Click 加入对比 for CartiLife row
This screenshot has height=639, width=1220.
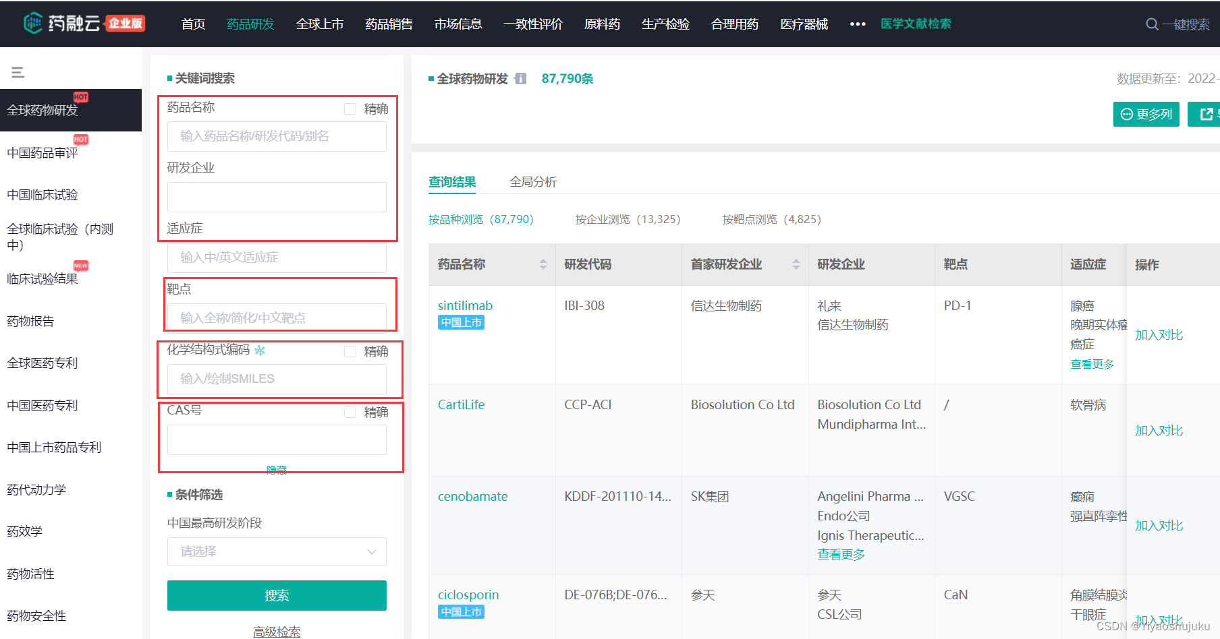(1159, 431)
